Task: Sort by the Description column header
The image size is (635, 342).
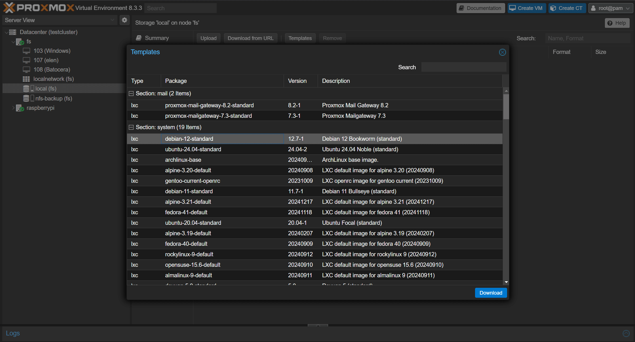Action: pos(410,81)
